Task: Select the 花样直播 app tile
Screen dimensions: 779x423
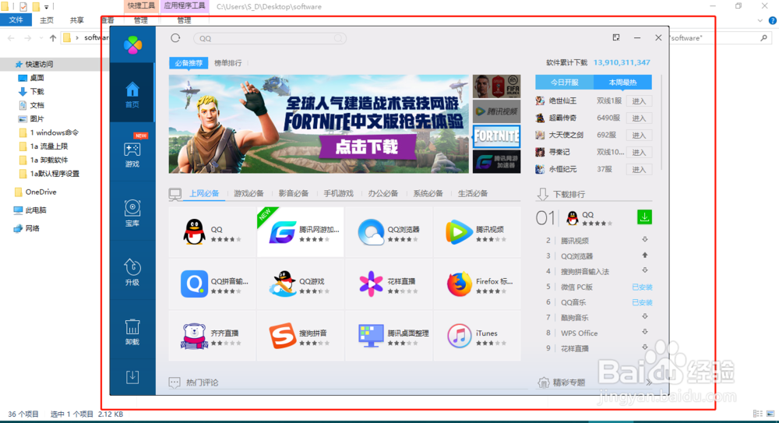Action: (389, 284)
